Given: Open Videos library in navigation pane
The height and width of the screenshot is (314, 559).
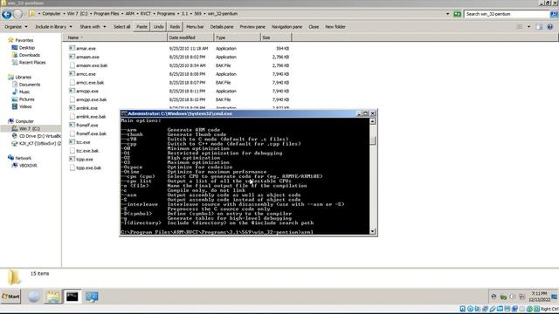Looking at the screenshot, I should [25, 106].
